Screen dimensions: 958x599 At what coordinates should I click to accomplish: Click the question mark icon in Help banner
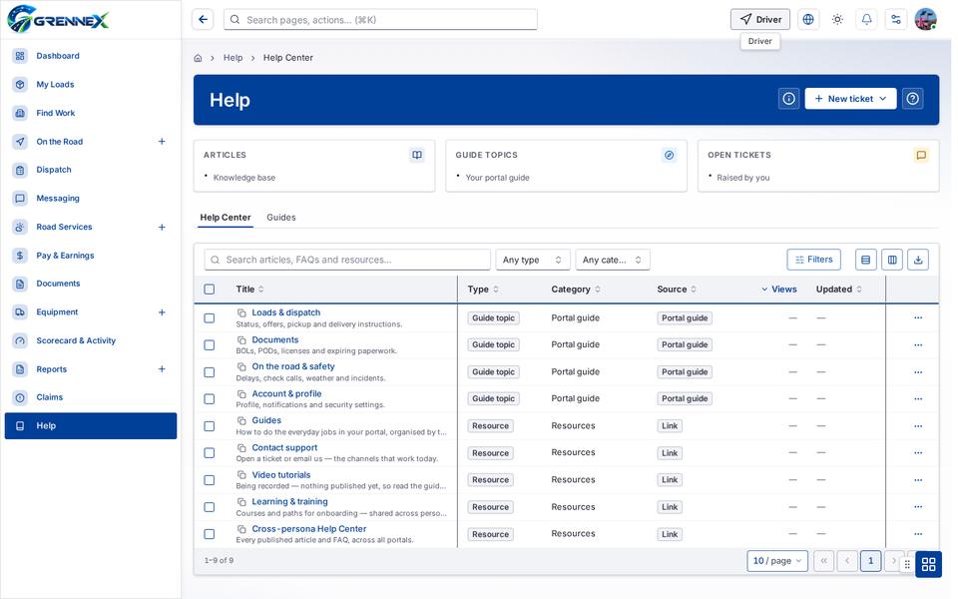[913, 99]
